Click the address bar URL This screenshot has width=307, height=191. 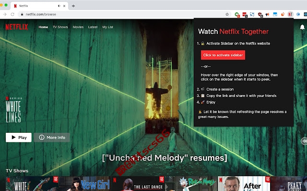pyautogui.click(x=41, y=14)
